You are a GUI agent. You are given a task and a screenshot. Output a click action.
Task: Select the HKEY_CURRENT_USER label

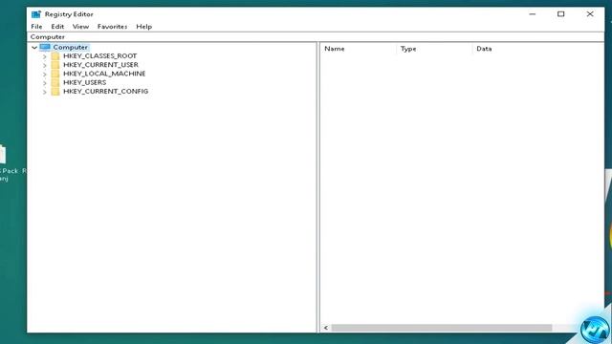coord(100,65)
